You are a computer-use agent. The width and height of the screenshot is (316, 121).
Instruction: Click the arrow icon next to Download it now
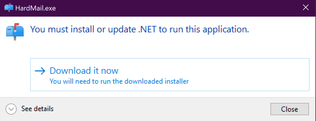pyautogui.click(x=40, y=71)
